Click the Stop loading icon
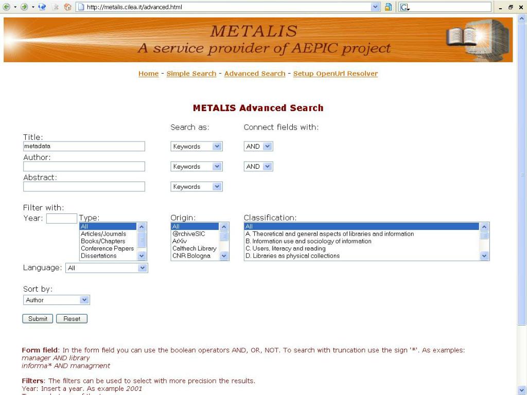Viewport: 527px width, 395px height. click(56, 7)
